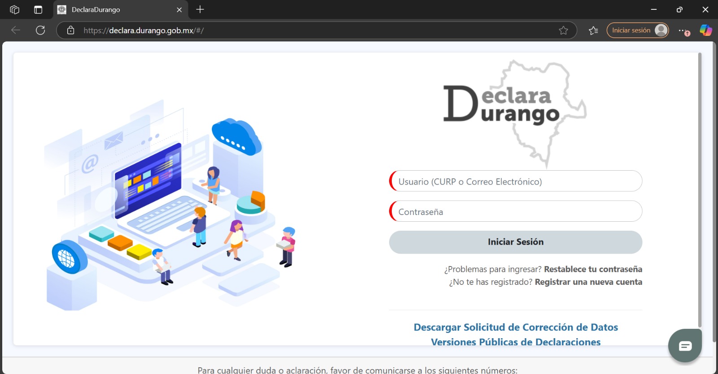Open the tab actions menu icon
This screenshot has width=718, height=374.
tap(38, 9)
